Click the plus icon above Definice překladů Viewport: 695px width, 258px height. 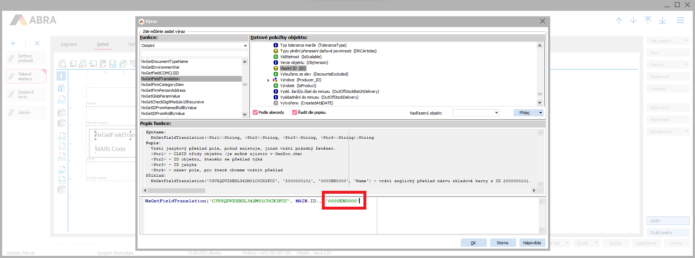13,43
